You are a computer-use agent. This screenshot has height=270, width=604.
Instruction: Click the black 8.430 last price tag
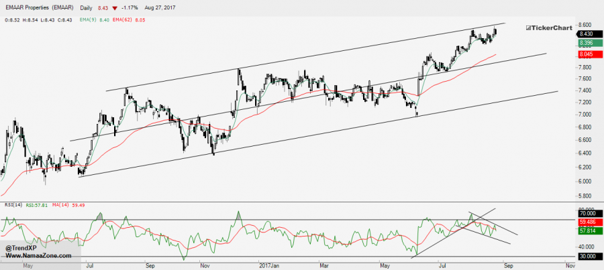click(586, 33)
